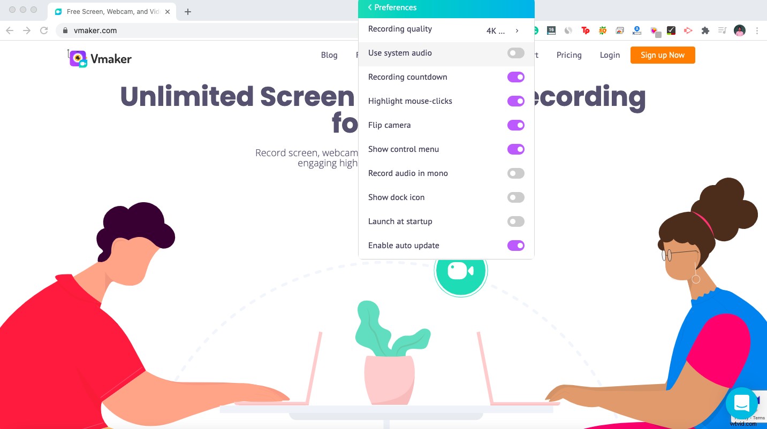
Task: Click the Vmaker logo icon
Action: click(x=79, y=58)
